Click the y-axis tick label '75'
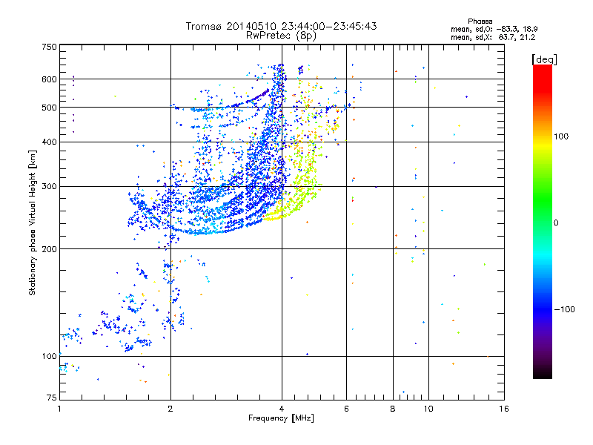 52,398
